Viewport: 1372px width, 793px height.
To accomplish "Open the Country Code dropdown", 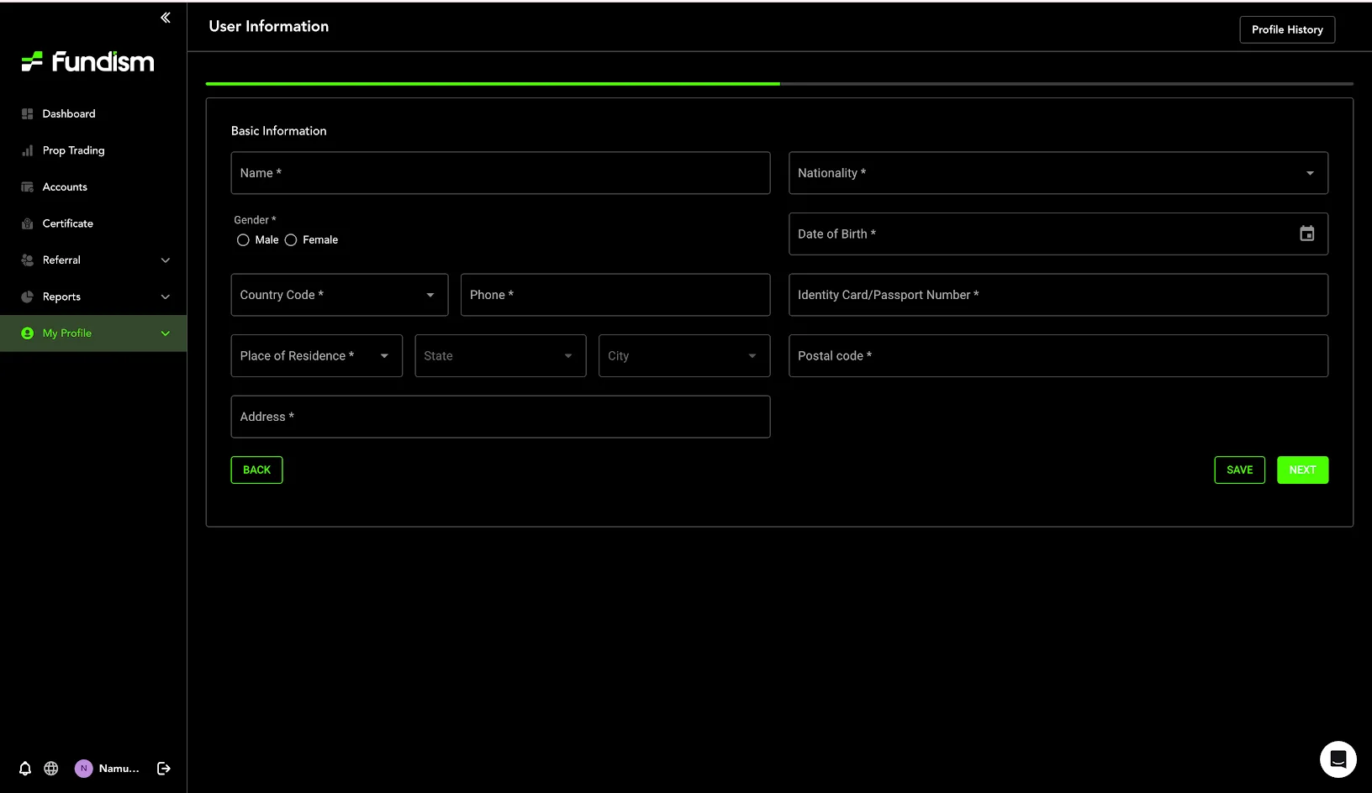I will (x=339, y=295).
